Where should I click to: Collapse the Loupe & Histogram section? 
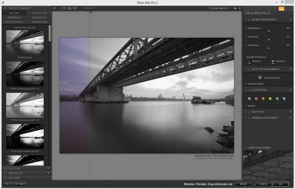246,148
